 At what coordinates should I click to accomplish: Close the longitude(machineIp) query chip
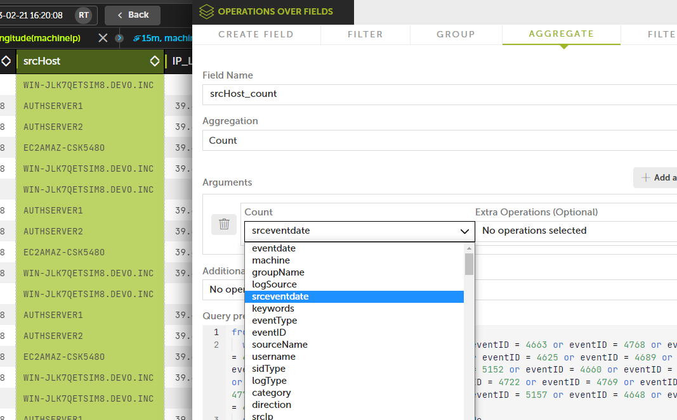click(103, 38)
